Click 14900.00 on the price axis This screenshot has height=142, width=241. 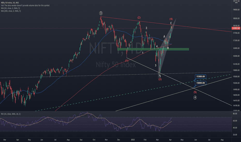point(236,90)
